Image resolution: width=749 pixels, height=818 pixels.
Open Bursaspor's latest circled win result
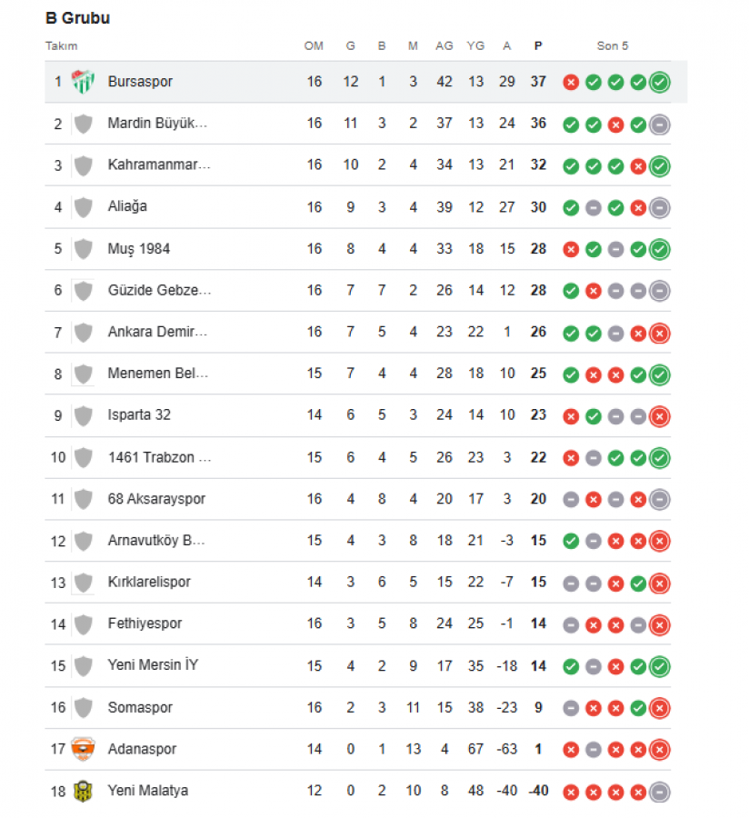pyautogui.click(x=660, y=83)
